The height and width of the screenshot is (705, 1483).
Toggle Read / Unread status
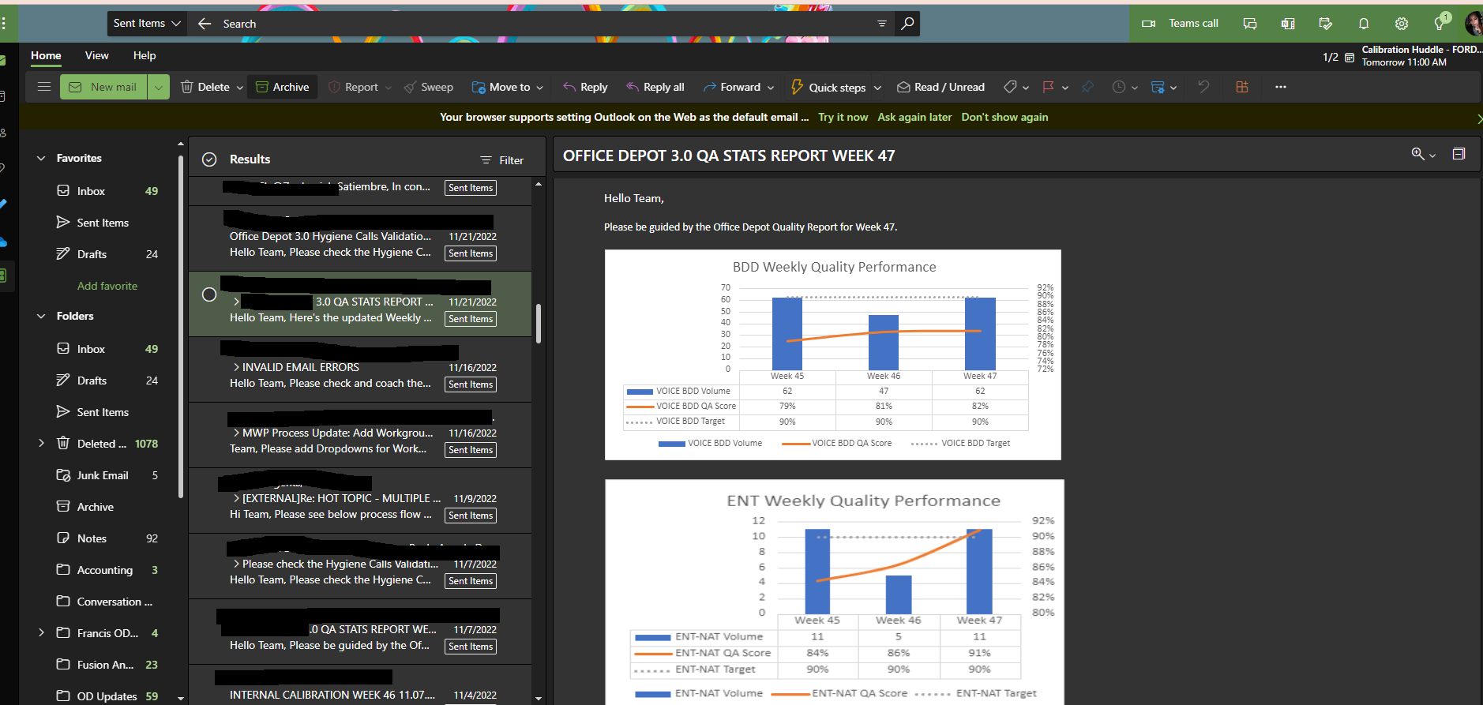click(x=940, y=87)
